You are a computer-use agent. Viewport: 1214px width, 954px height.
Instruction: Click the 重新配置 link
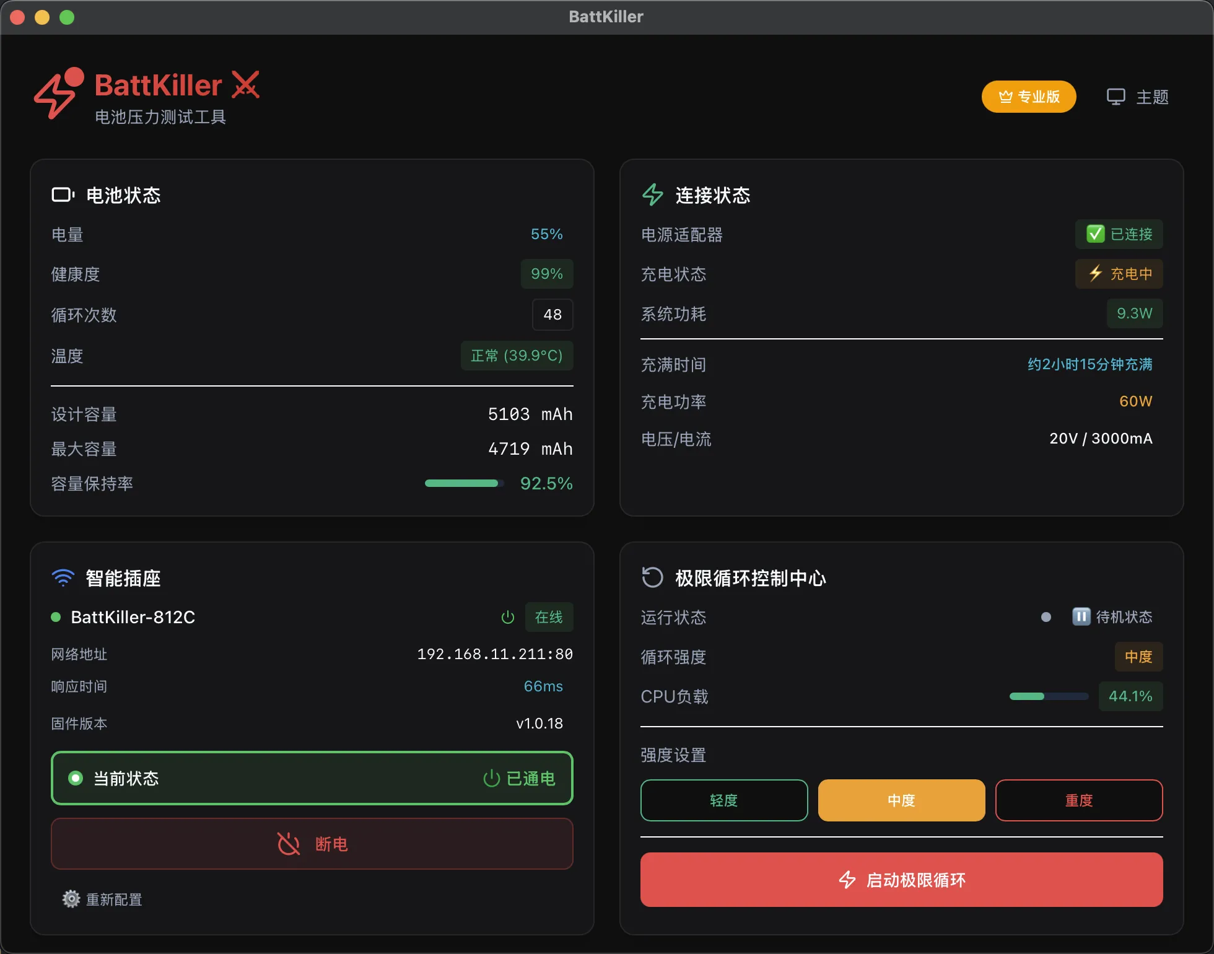tap(113, 899)
